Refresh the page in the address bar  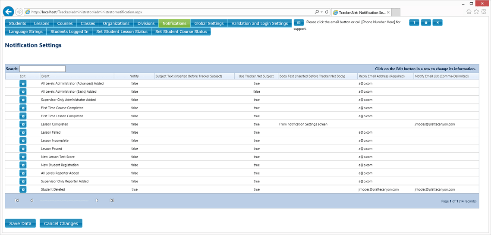point(327,12)
